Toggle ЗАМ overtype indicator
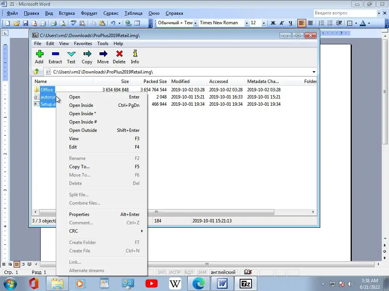This screenshot has width=389, height=291. pyautogui.click(x=202, y=272)
